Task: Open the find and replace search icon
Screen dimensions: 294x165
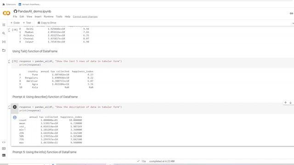Action: [x=4, y=33]
